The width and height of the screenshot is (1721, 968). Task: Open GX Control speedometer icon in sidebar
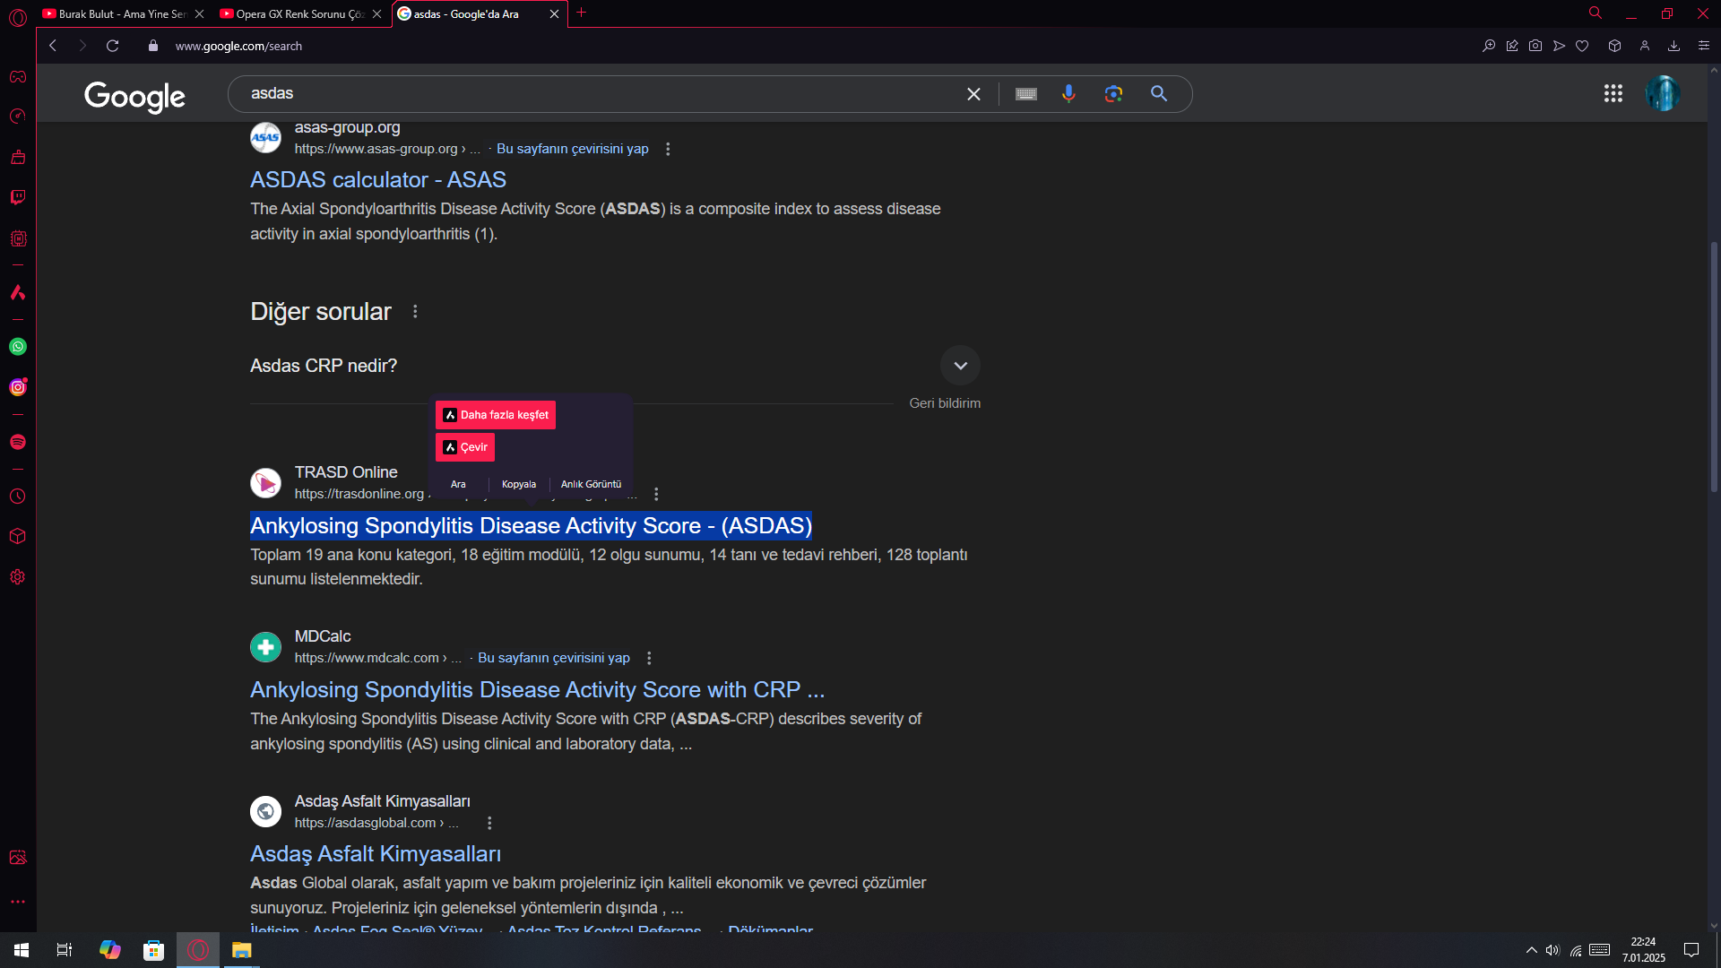(18, 117)
